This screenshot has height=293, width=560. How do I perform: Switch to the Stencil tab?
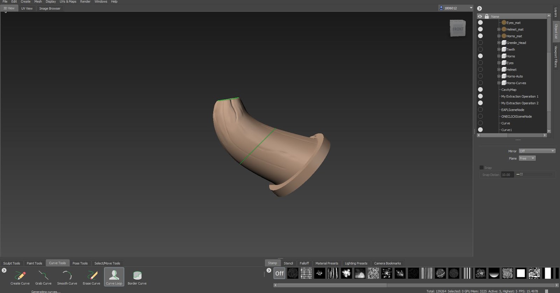click(x=288, y=263)
